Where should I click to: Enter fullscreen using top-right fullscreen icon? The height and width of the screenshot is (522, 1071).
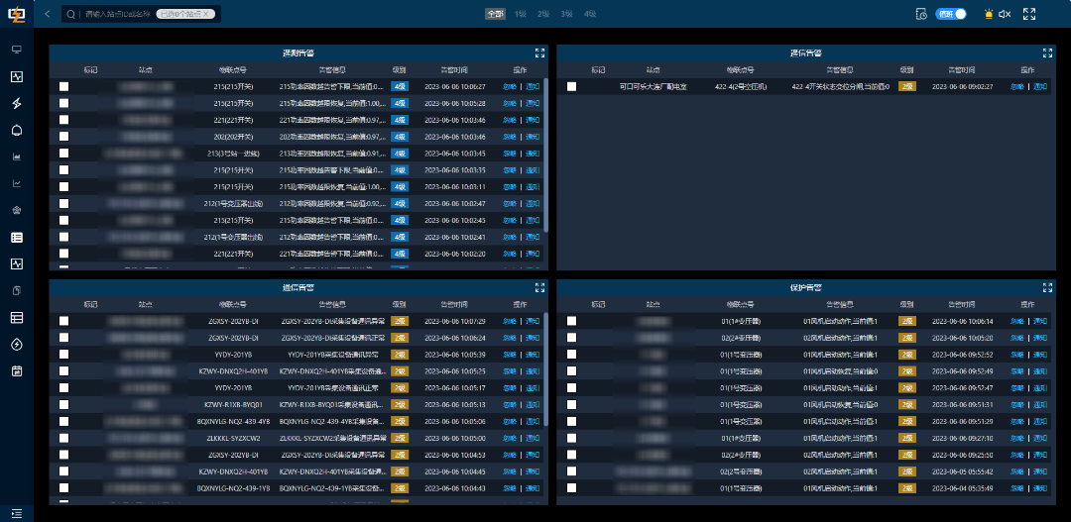pyautogui.click(x=1028, y=14)
